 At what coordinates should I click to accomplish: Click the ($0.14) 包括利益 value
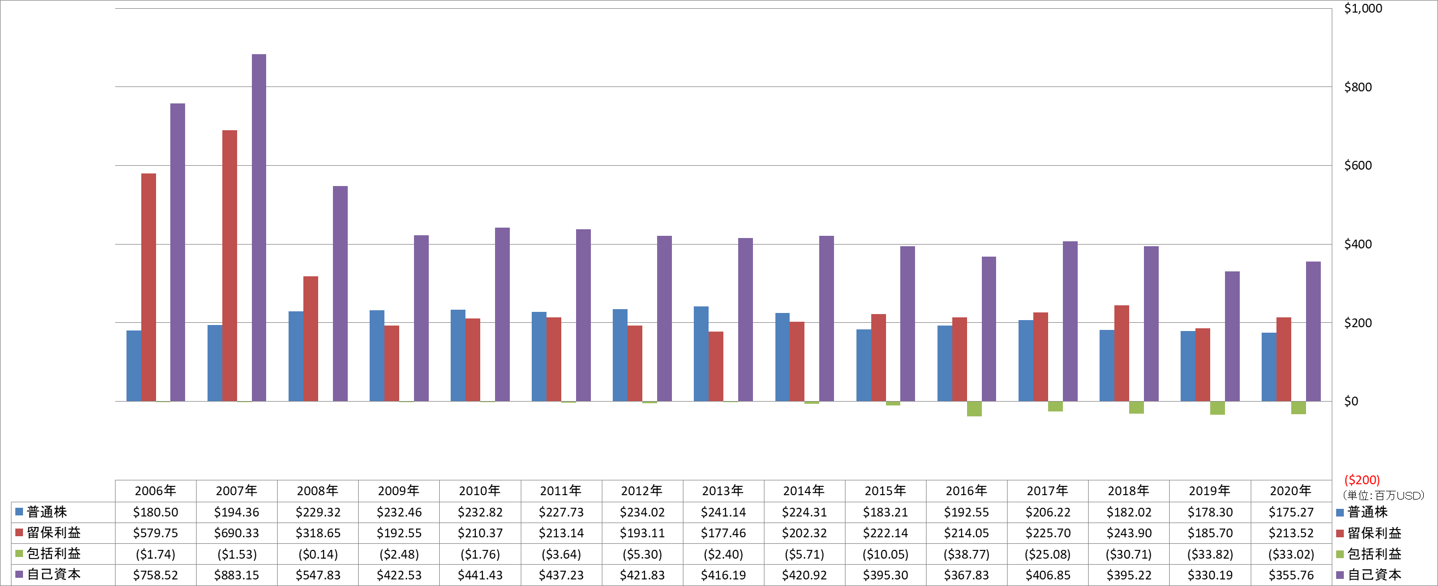tap(318, 554)
